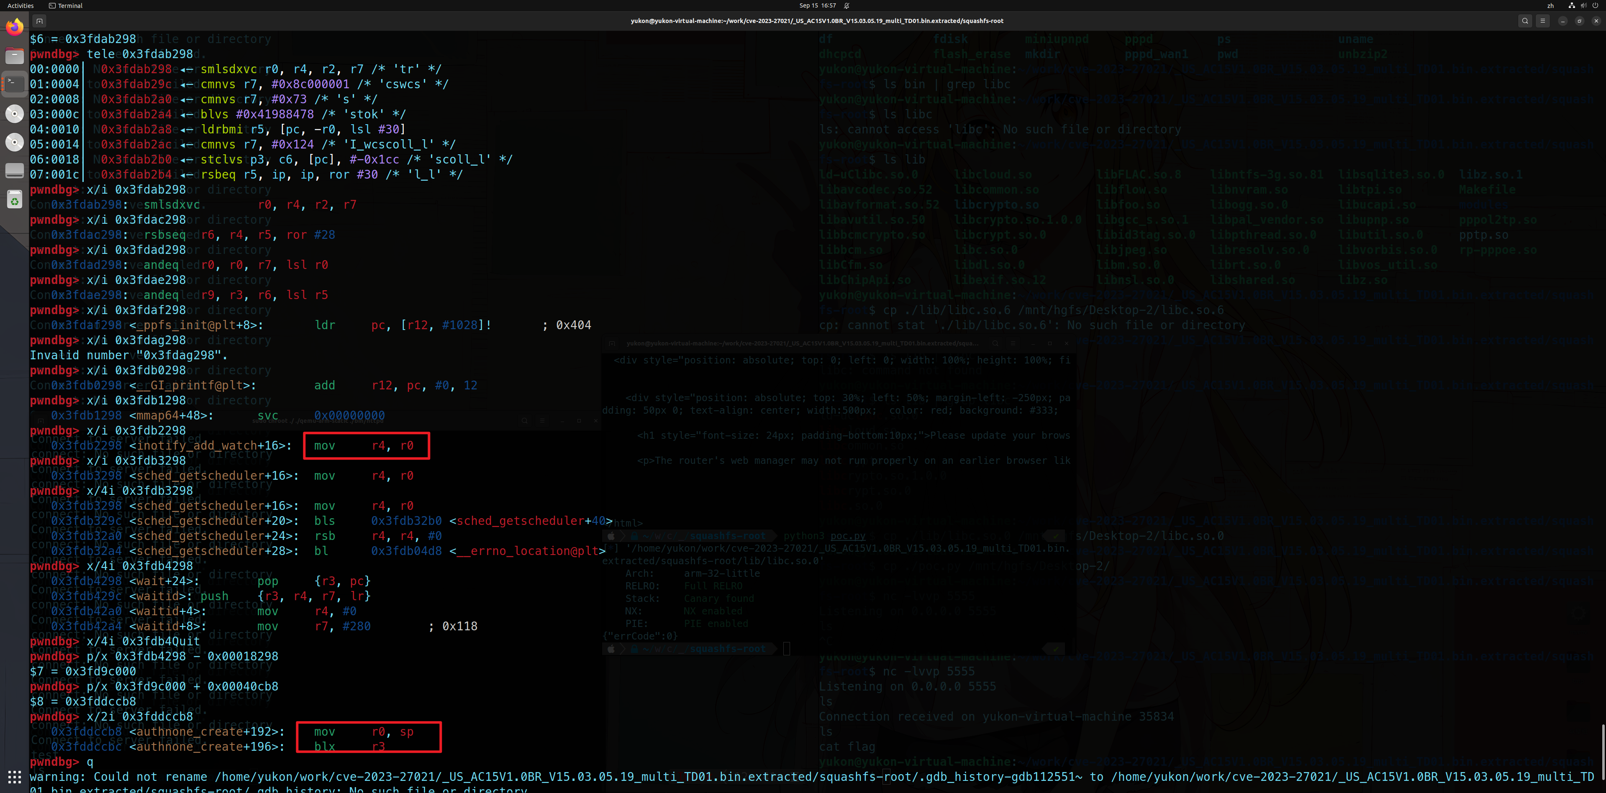
Task: Click the 'blx r3' instruction
Action: click(x=349, y=746)
